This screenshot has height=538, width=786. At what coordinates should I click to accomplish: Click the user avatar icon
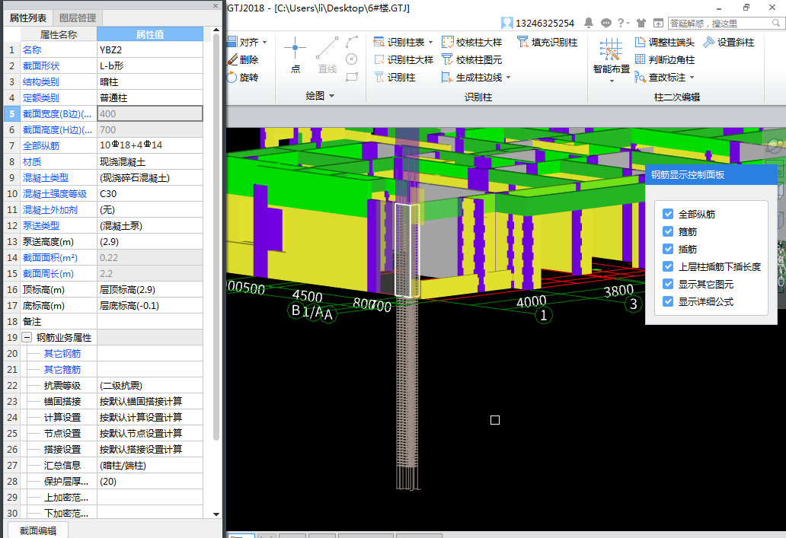(506, 23)
